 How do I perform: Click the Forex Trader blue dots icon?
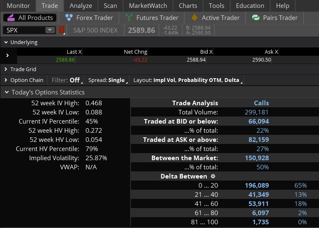[x=69, y=17]
